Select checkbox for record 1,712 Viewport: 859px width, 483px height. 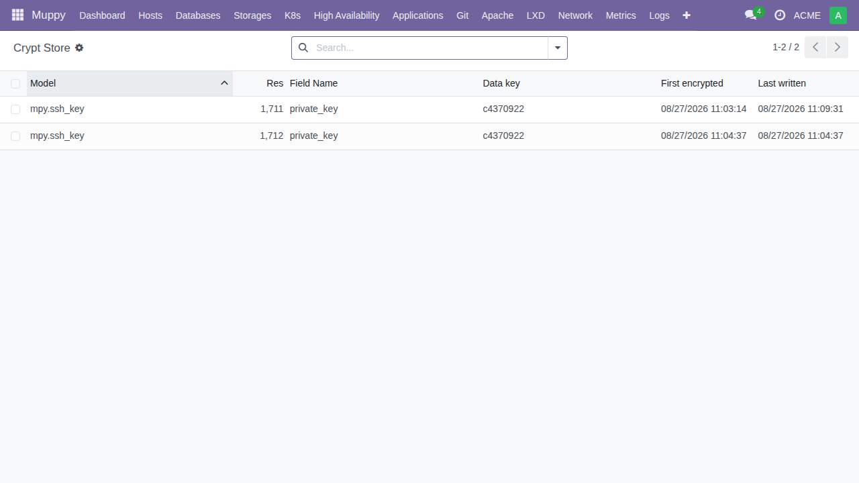tap(15, 136)
